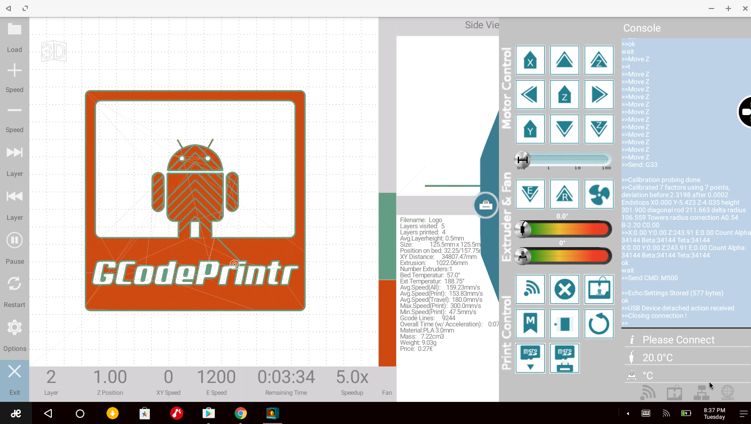Open the taskbar notification menu lines
The image size is (751, 424).
pyautogui.click(x=743, y=414)
